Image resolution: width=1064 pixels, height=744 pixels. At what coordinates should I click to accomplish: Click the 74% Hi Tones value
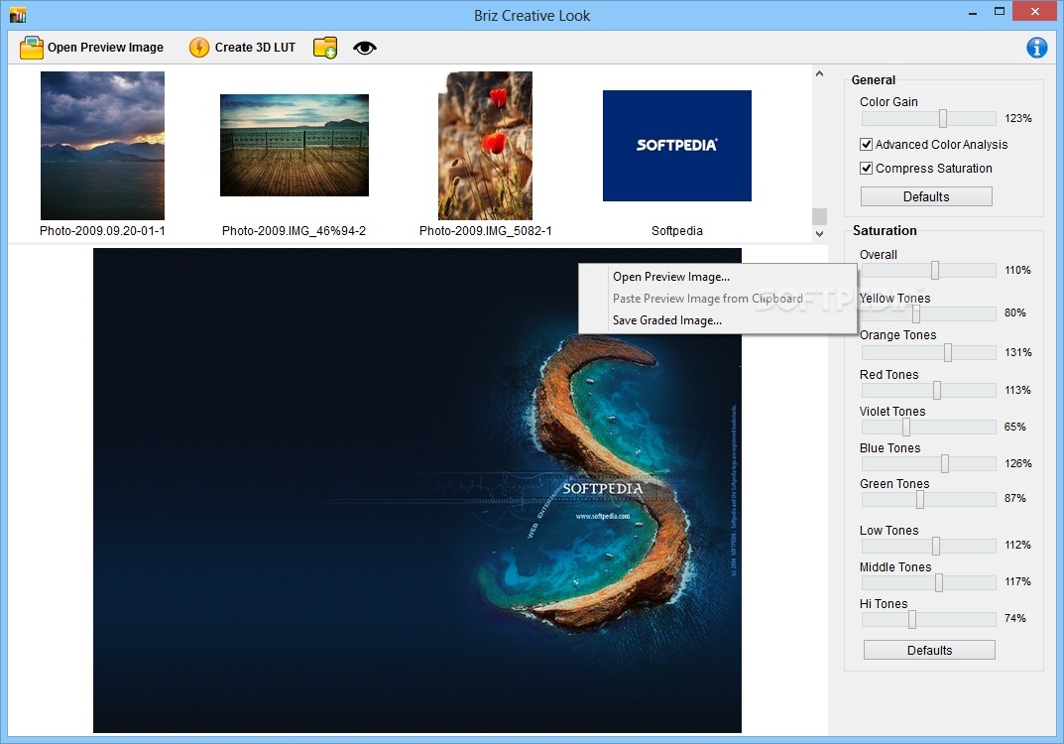(x=1015, y=618)
